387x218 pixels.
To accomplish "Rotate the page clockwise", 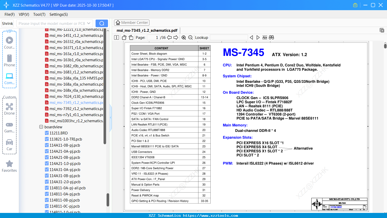I will (131, 38).
